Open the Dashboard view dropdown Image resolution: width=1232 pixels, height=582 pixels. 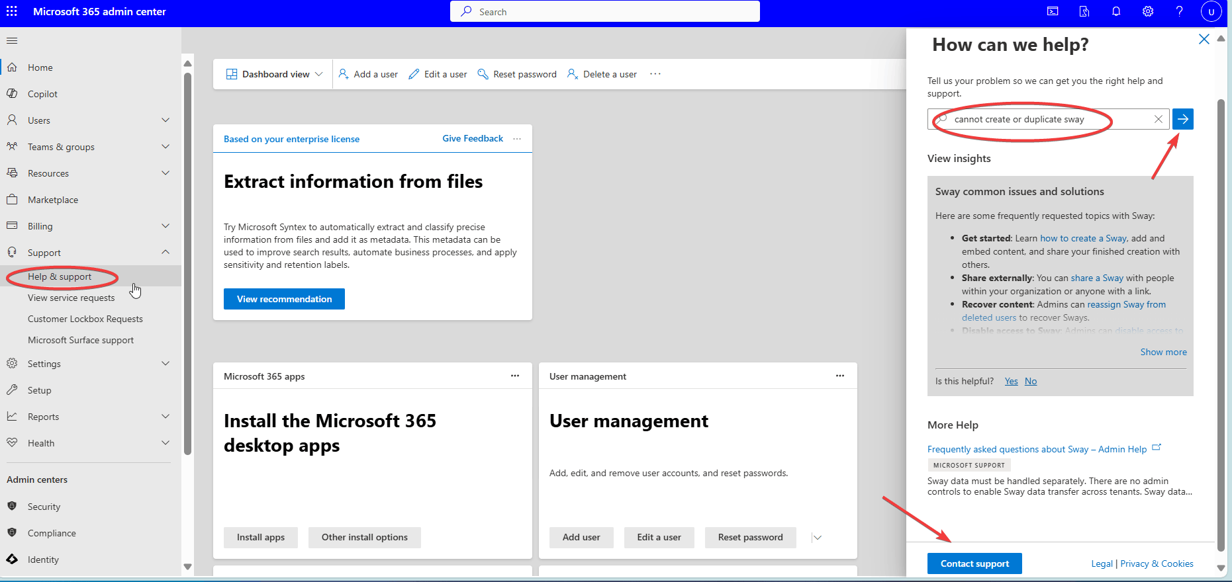[x=274, y=74]
